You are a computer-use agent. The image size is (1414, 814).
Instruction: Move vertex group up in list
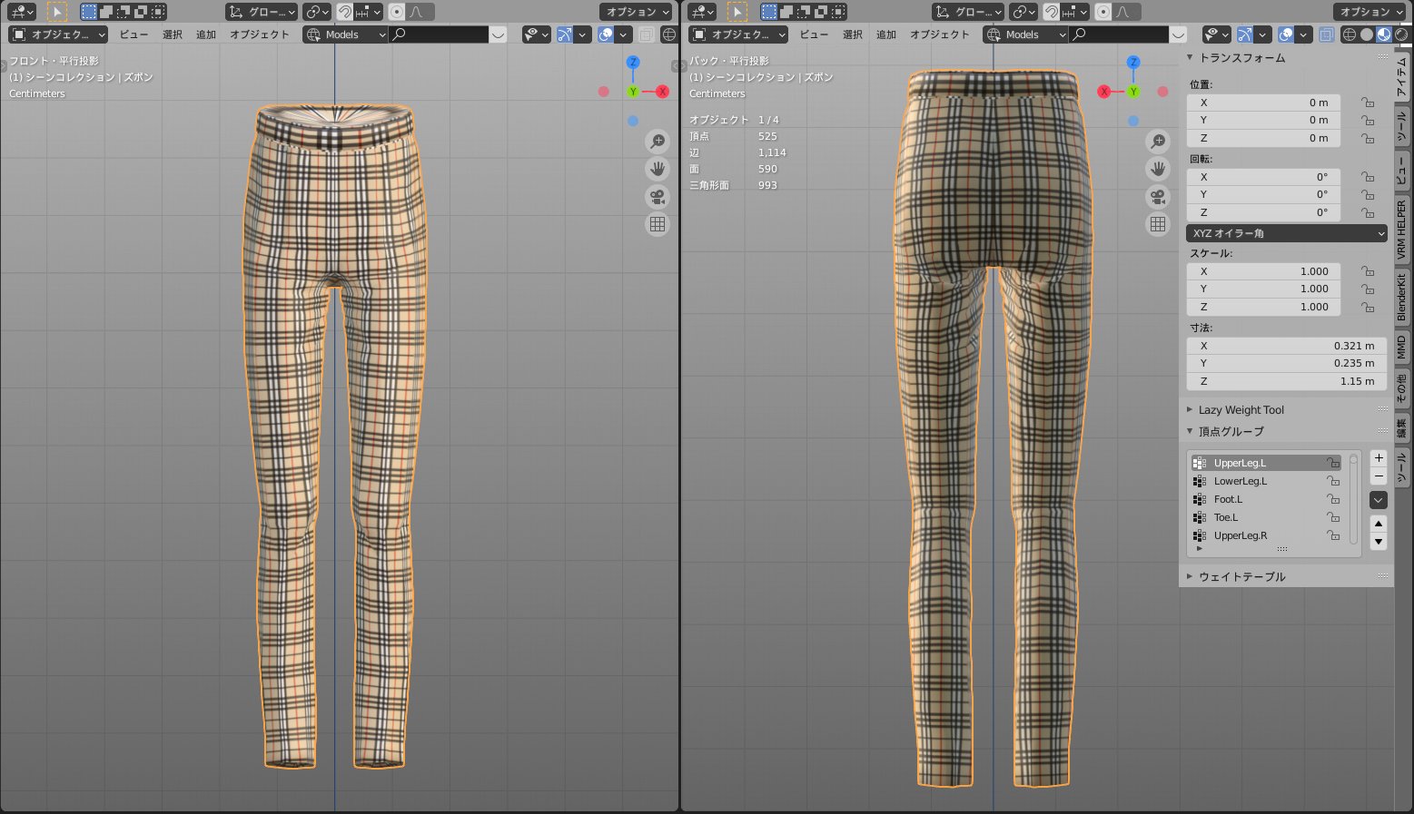[1379, 524]
